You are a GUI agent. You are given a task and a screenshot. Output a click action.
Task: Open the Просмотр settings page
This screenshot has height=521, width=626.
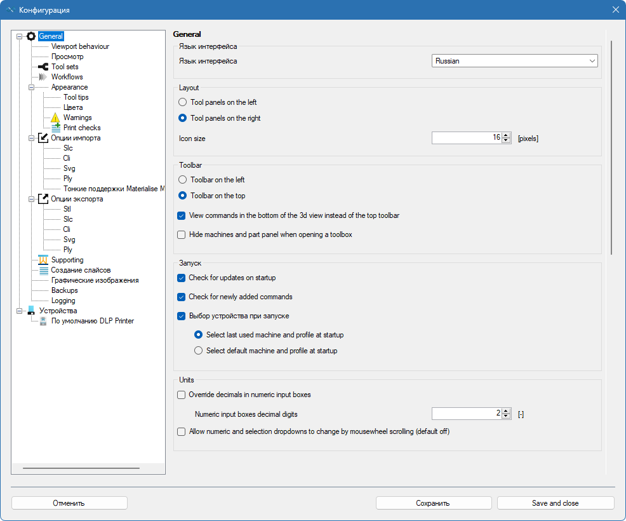67,57
